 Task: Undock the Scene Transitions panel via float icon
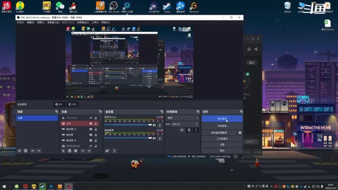click(198, 111)
